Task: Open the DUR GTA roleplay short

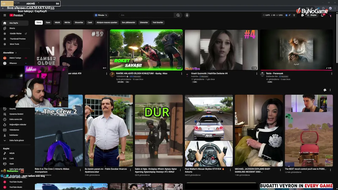Action: tap(159, 131)
